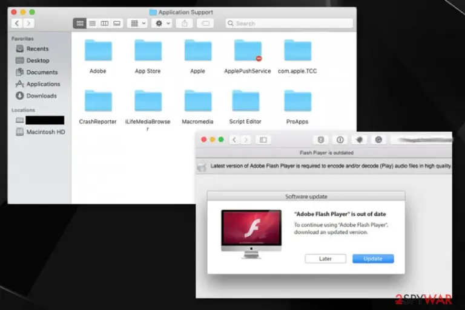
Task: Go back in the Safari window
Action: point(234,140)
